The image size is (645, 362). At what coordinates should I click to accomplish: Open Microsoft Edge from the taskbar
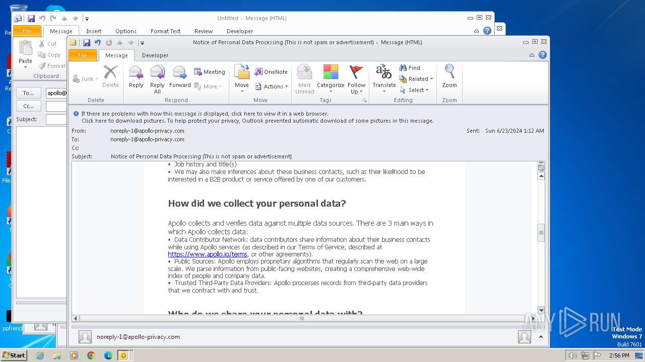point(108,355)
